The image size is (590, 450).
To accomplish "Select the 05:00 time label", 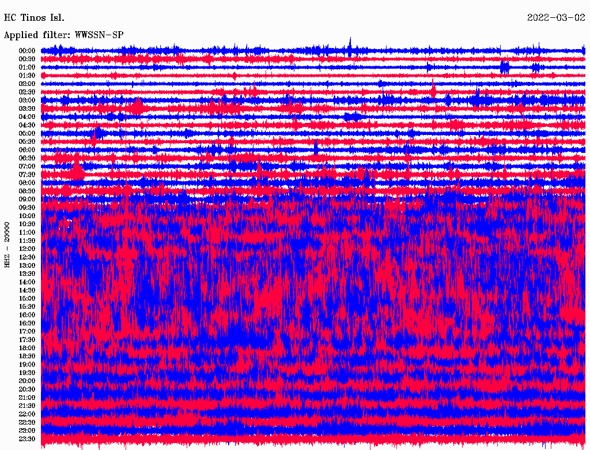I will coord(27,133).
